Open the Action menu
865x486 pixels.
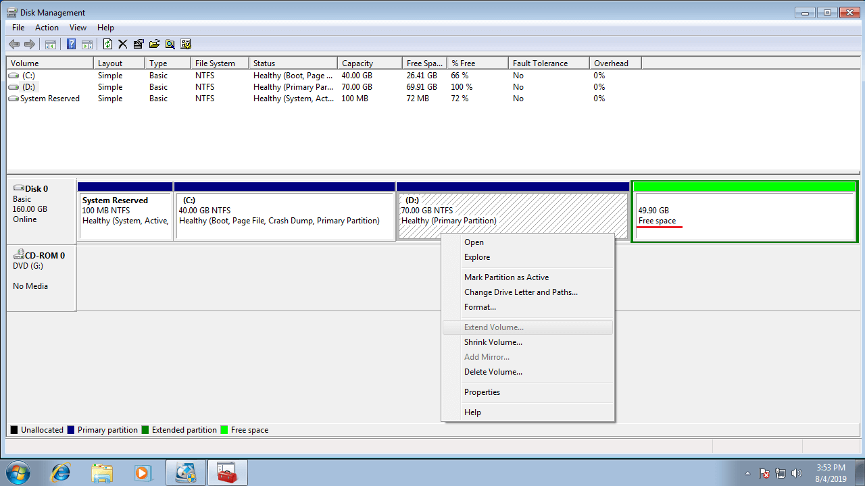[47, 28]
